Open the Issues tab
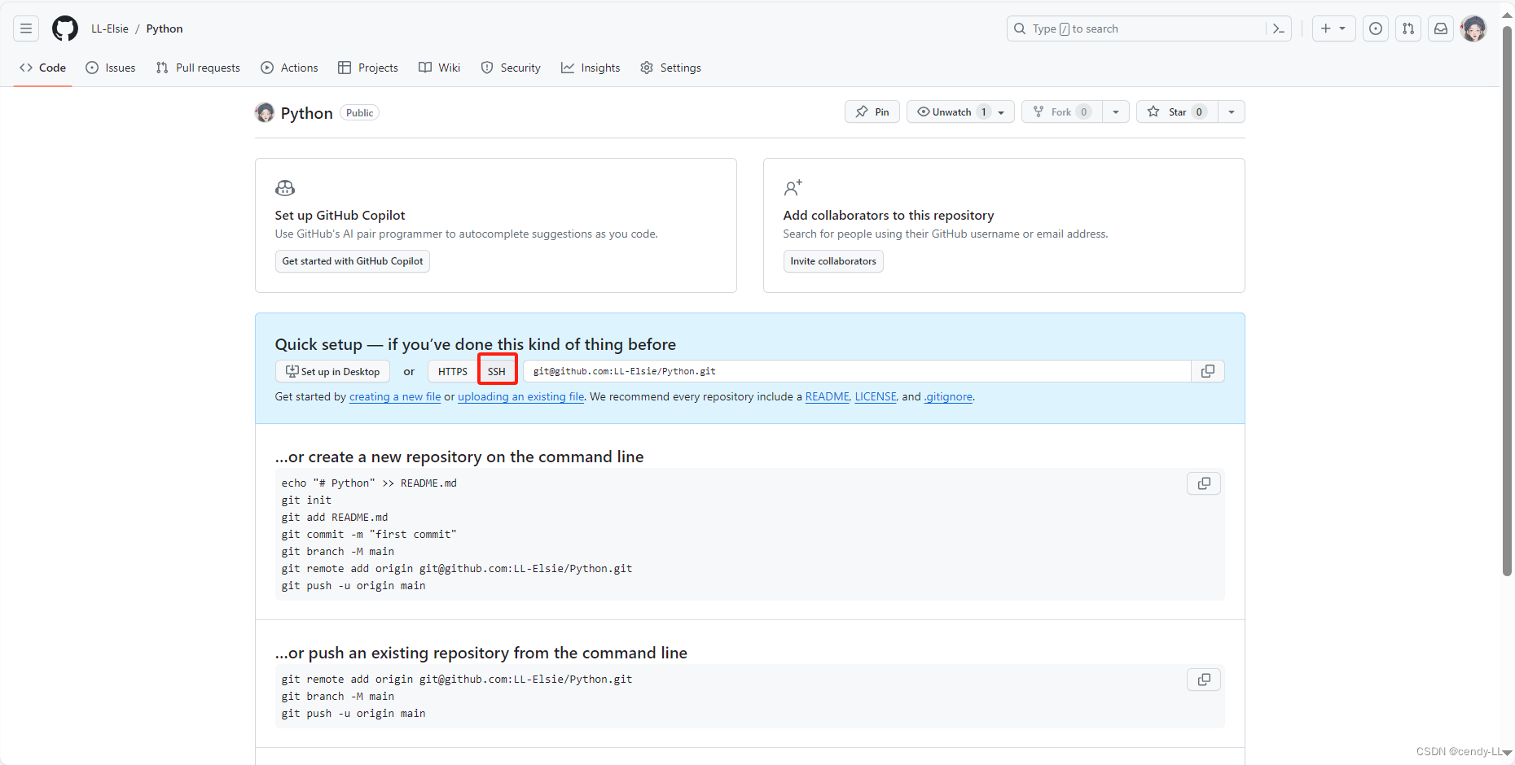 (111, 68)
